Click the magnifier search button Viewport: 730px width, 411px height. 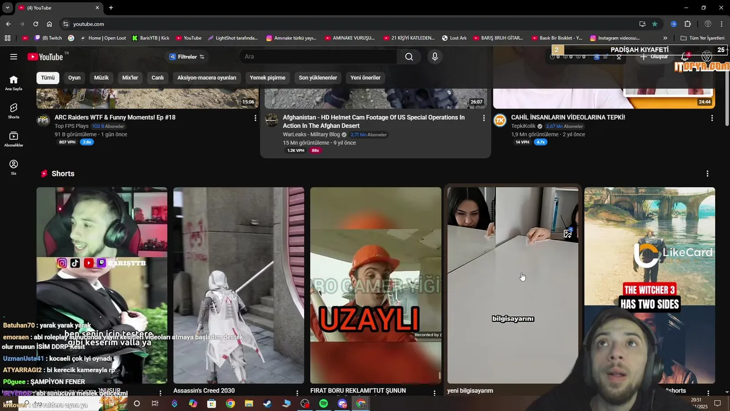409,57
